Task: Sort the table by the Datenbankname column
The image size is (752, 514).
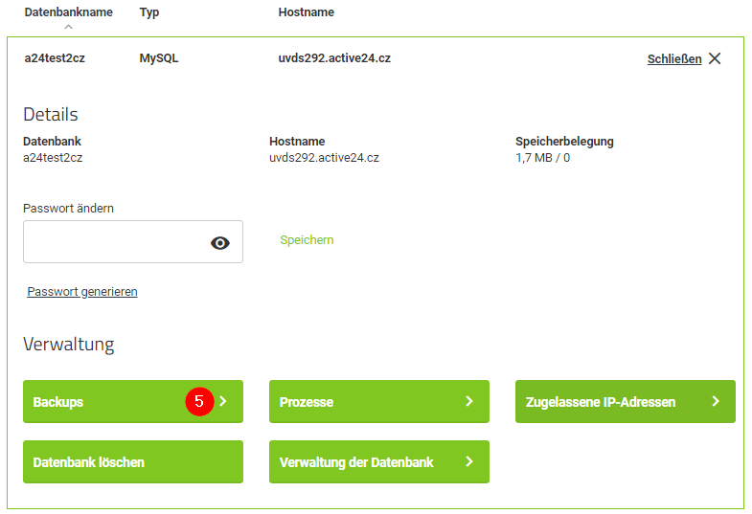Action: pyautogui.click(x=68, y=12)
